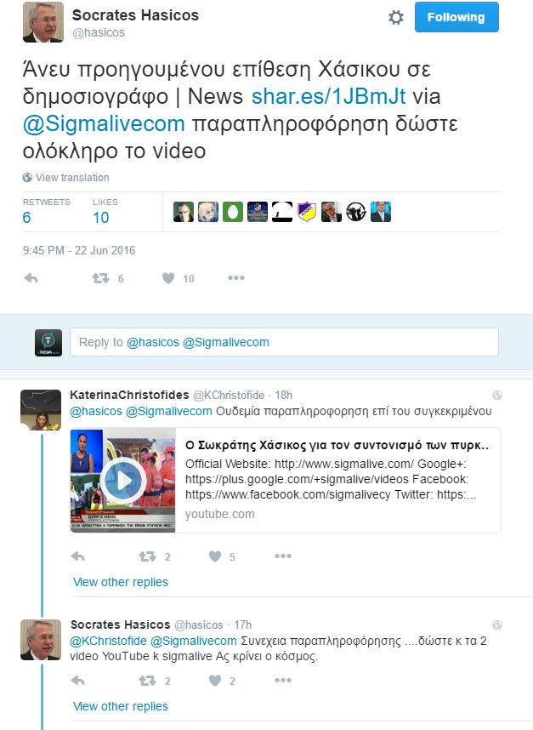Like KaterinaChristofides' reply with 5 likes

(x=215, y=556)
